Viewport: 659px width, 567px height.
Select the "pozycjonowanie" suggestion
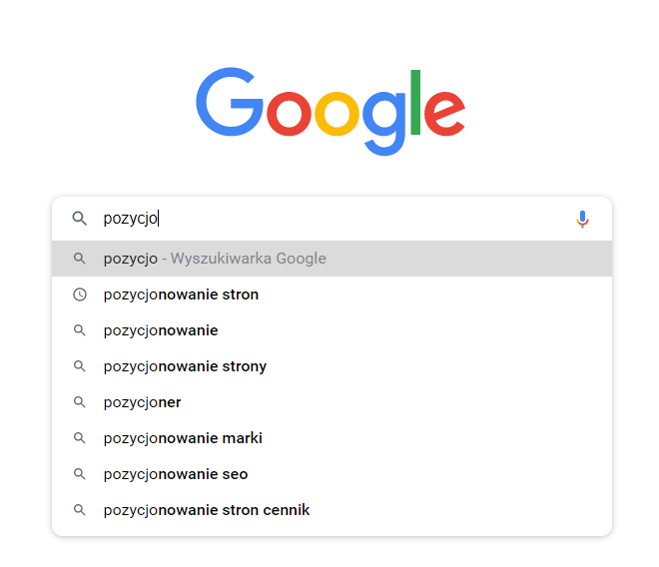tap(161, 330)
